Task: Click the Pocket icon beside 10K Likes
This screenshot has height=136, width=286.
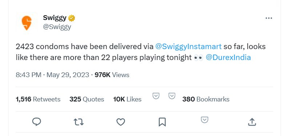Action: tap(156, 96)
